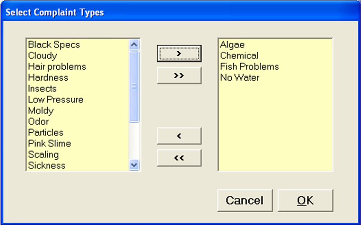Viewport: 361px width, 225px height.
Task: Click the available list scrollbar thumb
Action: (134, 86)
